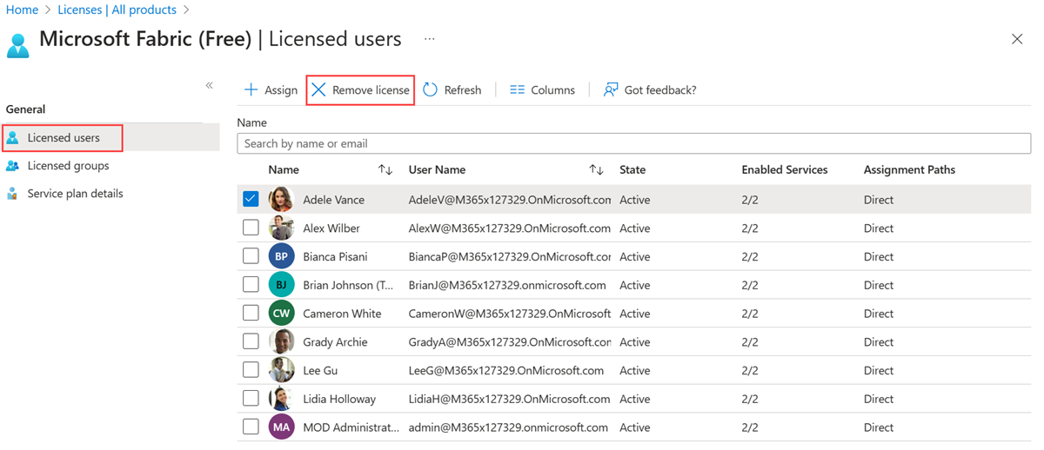
Task: Click the Got feedback icon
Action: coord(611,90)
